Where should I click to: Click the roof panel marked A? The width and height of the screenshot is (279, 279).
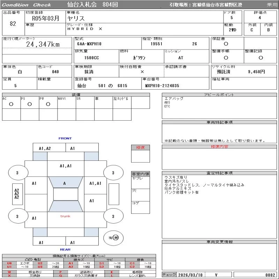point(65,183)
